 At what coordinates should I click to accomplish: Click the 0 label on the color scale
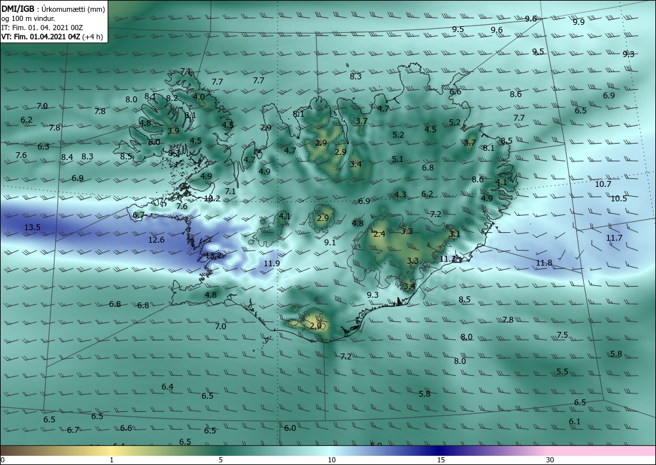click(3, 460)
